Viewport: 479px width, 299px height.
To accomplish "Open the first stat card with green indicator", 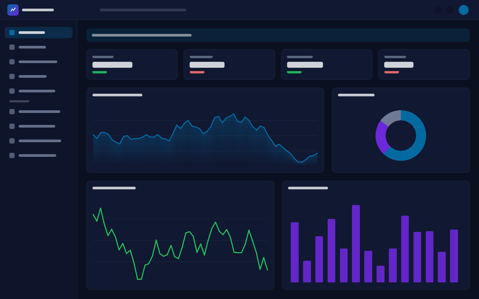I will (x=132, y=64).
